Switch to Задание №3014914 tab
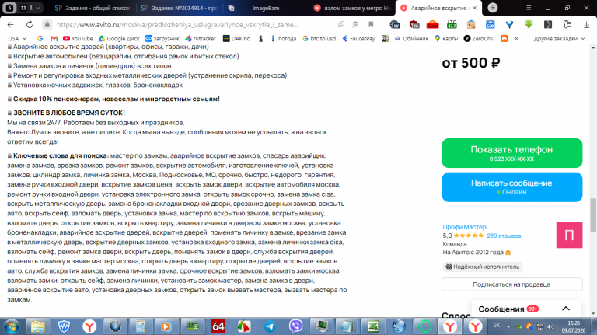The image size is (597, 335). pyautogui.click(x=179, y=8)
